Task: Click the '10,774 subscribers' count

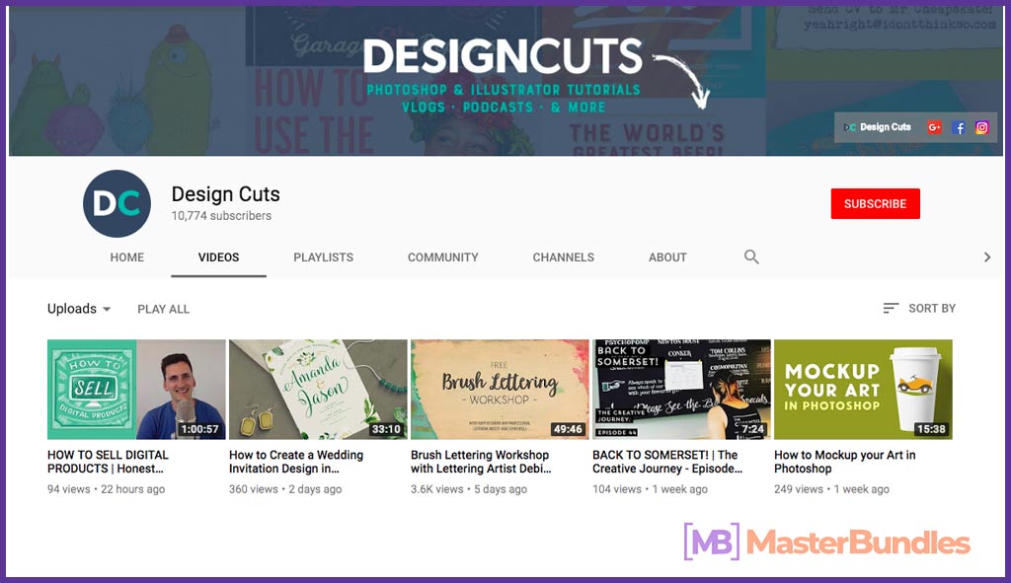Action: [221, 216]
